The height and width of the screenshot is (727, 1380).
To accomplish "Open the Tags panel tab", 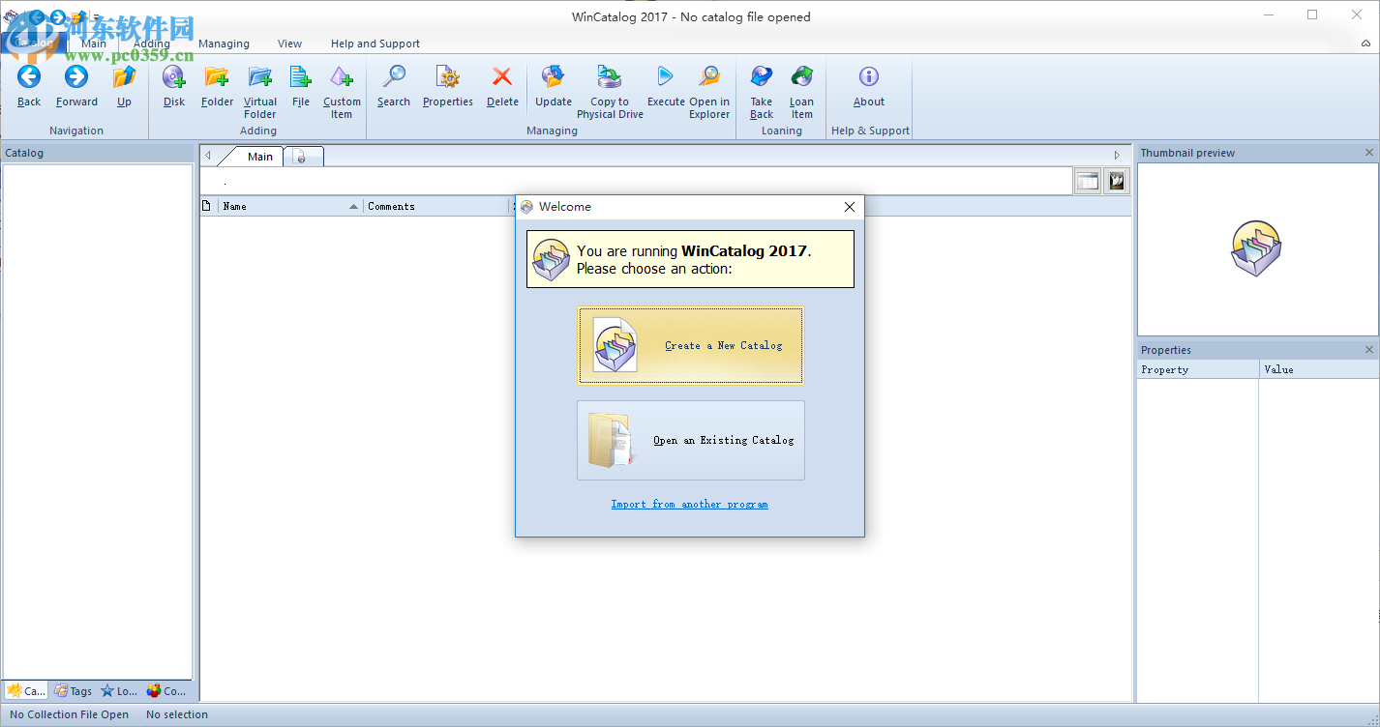I will [x=74, y=691].
